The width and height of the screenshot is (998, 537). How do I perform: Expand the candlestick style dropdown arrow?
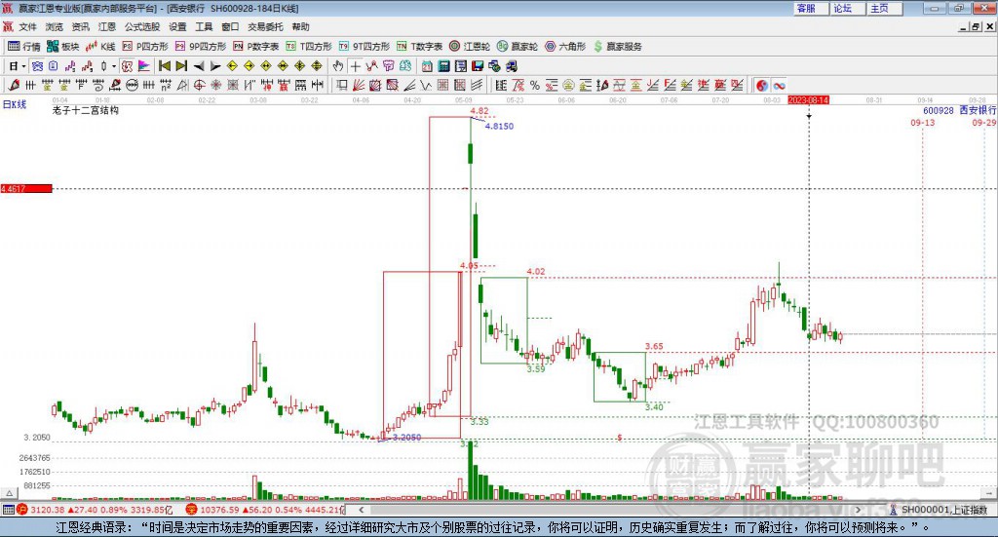click(114, 66)
